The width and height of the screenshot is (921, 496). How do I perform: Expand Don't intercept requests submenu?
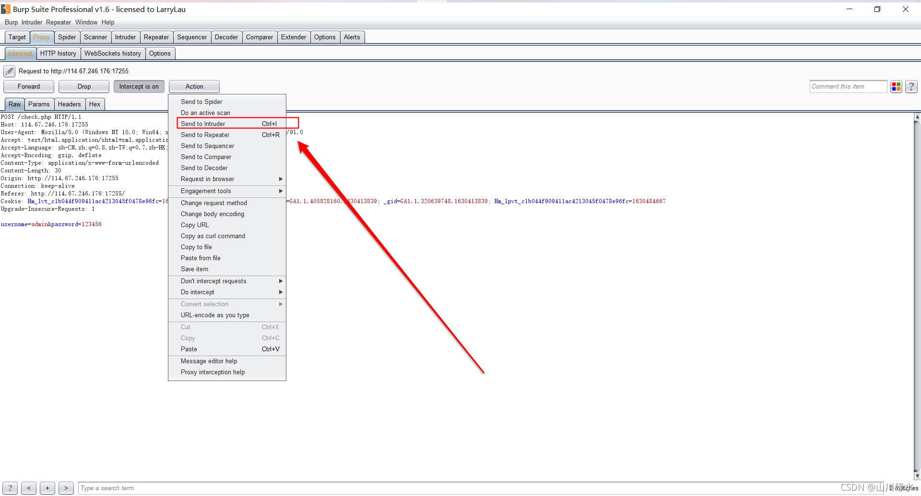click(227, 281)
